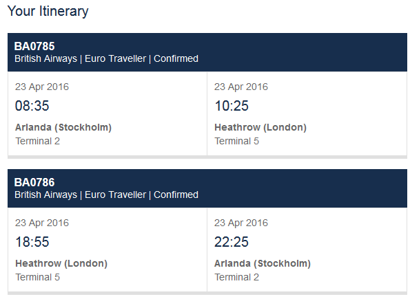The width and height of the screenshot is (410, 299).
Task: Select Heathrow (London) departure airport on BA0786
Action: tap(61, 263)
